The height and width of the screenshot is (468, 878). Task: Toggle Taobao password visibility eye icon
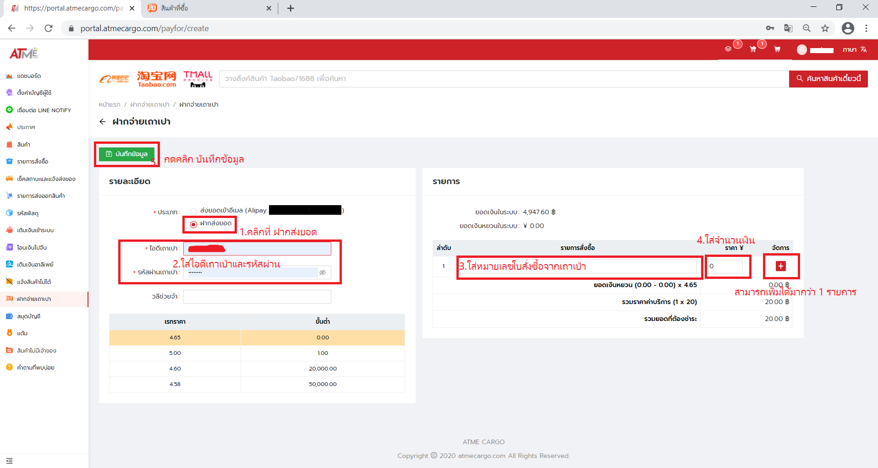323,272
